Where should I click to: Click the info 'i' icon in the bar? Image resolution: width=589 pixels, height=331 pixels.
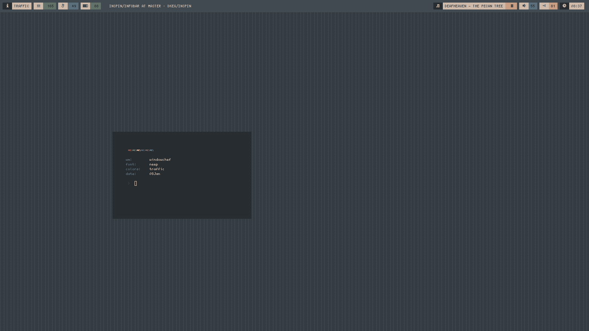pos(7,6)
